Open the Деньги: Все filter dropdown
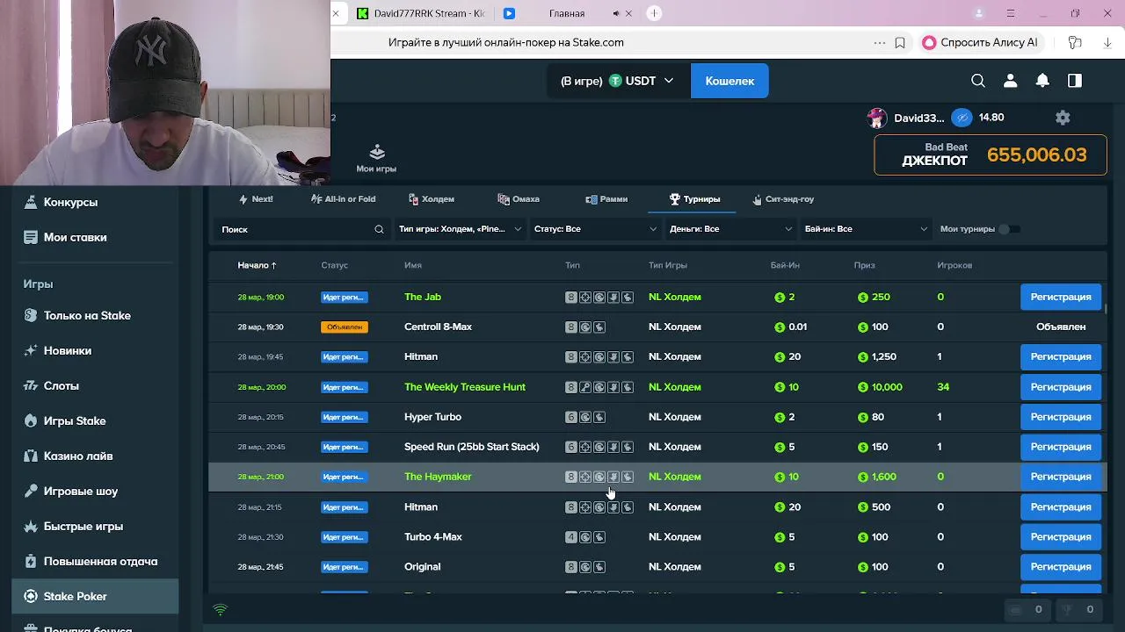 click(x=730, y=229)
